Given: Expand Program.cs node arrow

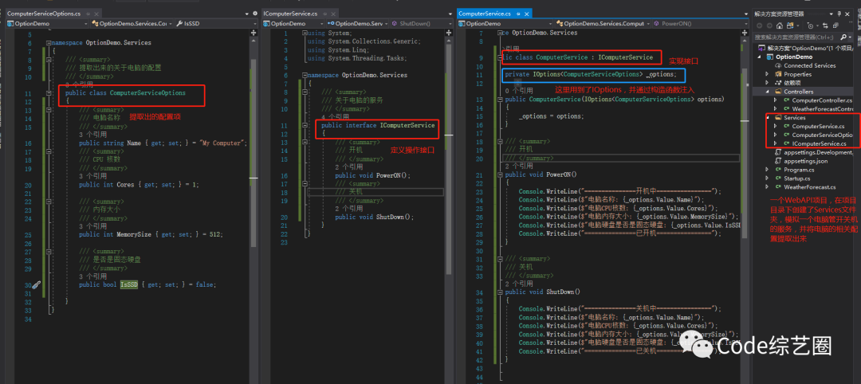Looking at the screenshot, I should pos(768,170).
